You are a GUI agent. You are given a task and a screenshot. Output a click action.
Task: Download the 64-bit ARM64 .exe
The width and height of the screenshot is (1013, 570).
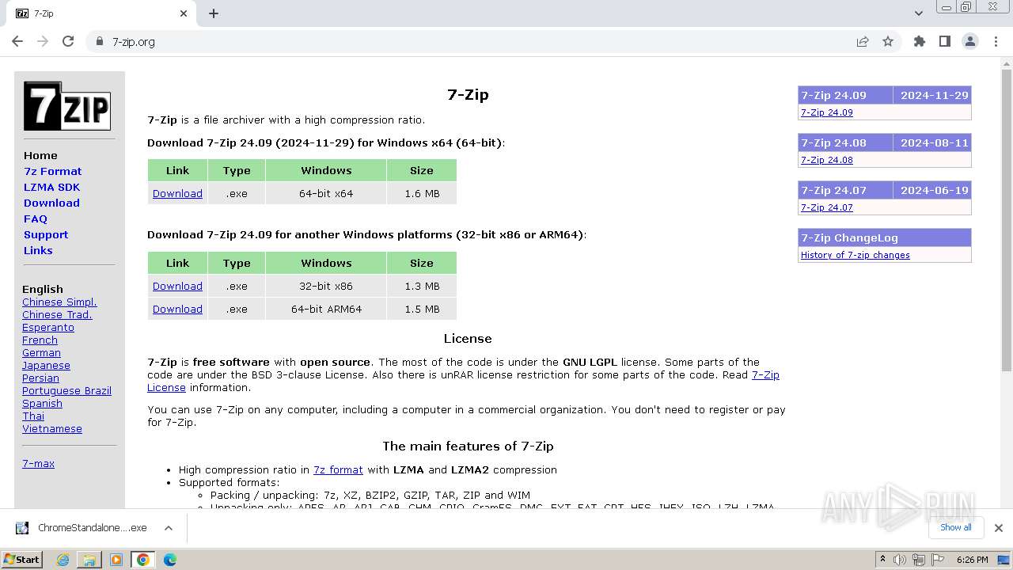click(177, 309)
